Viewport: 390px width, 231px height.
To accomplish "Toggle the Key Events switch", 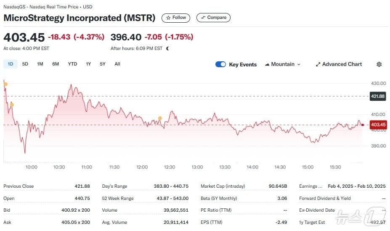I will pyautogui.click(x=220, y=64).
